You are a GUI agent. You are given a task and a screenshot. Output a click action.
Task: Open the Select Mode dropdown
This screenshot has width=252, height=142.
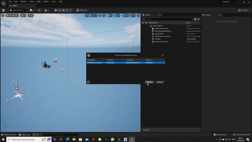click(x=17, y=10)
